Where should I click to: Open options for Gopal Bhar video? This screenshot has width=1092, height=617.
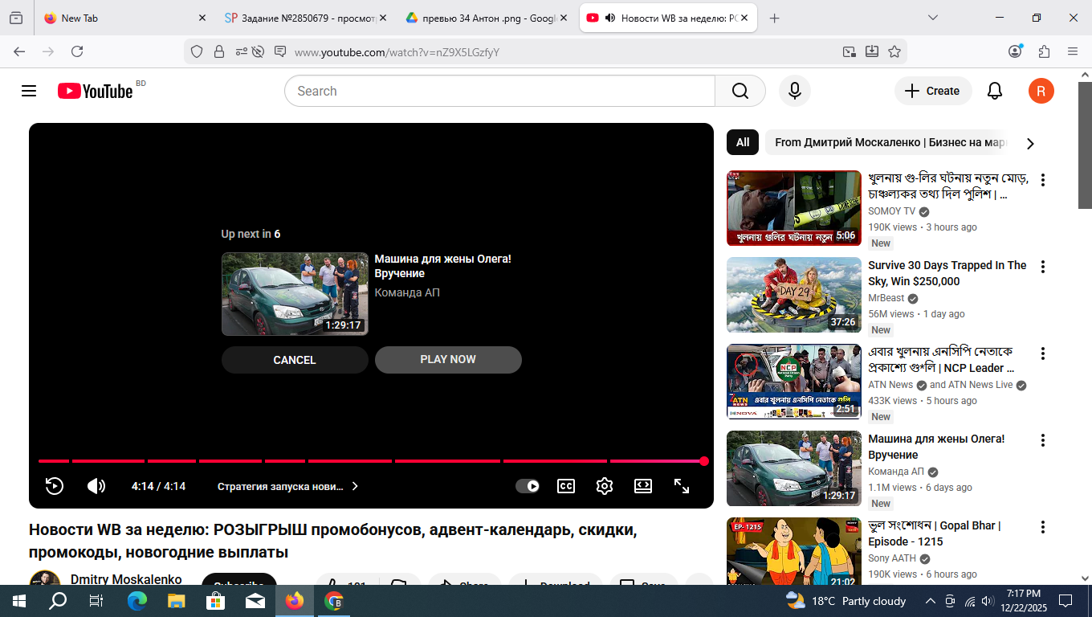1043,527
